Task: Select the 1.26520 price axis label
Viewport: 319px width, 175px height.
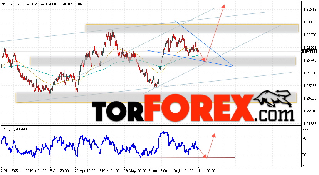Action: [x=310, y=73]
